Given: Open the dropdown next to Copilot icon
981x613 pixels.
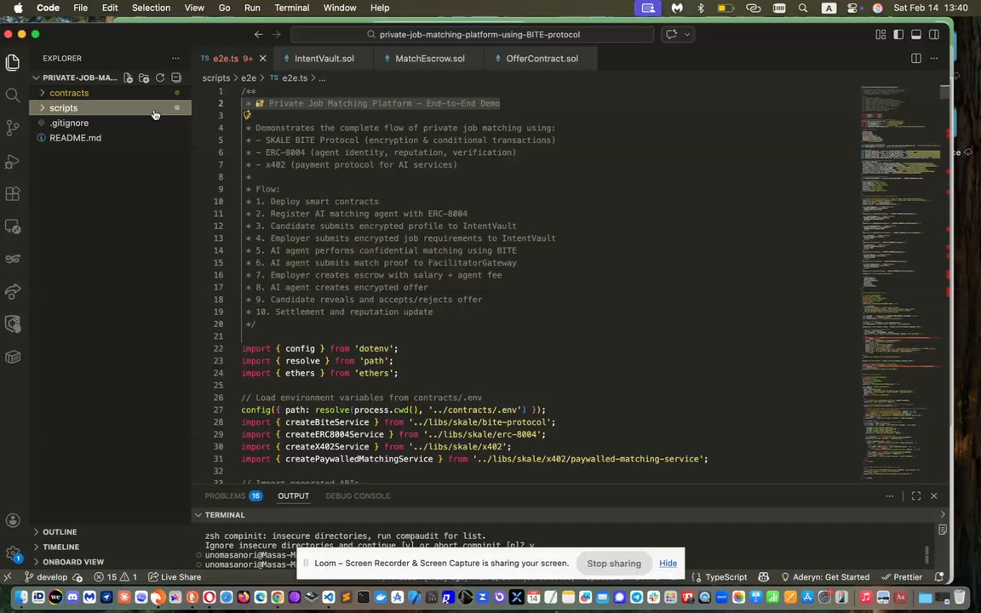Looking at the screenshot, I should (x=687, y=34).
